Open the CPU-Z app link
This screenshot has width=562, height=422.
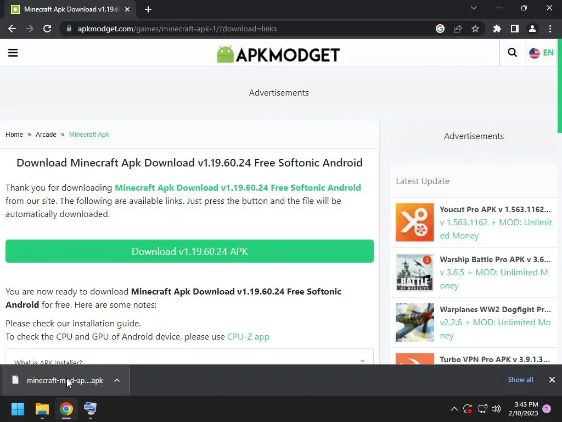click(248, 337)
